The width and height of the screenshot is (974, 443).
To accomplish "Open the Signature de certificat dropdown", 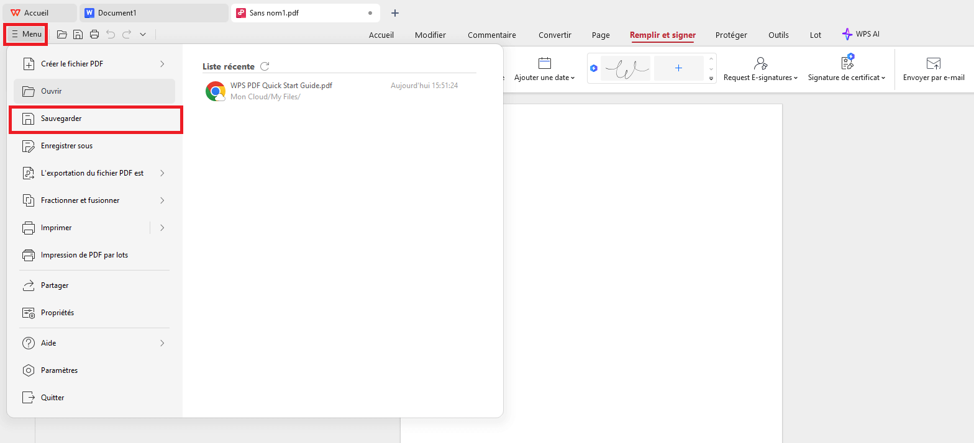I will (847, 69).
